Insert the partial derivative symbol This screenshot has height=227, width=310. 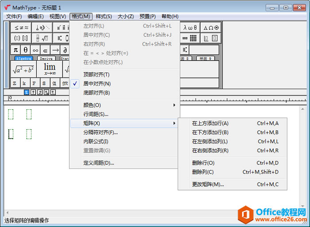coord(65,50)
